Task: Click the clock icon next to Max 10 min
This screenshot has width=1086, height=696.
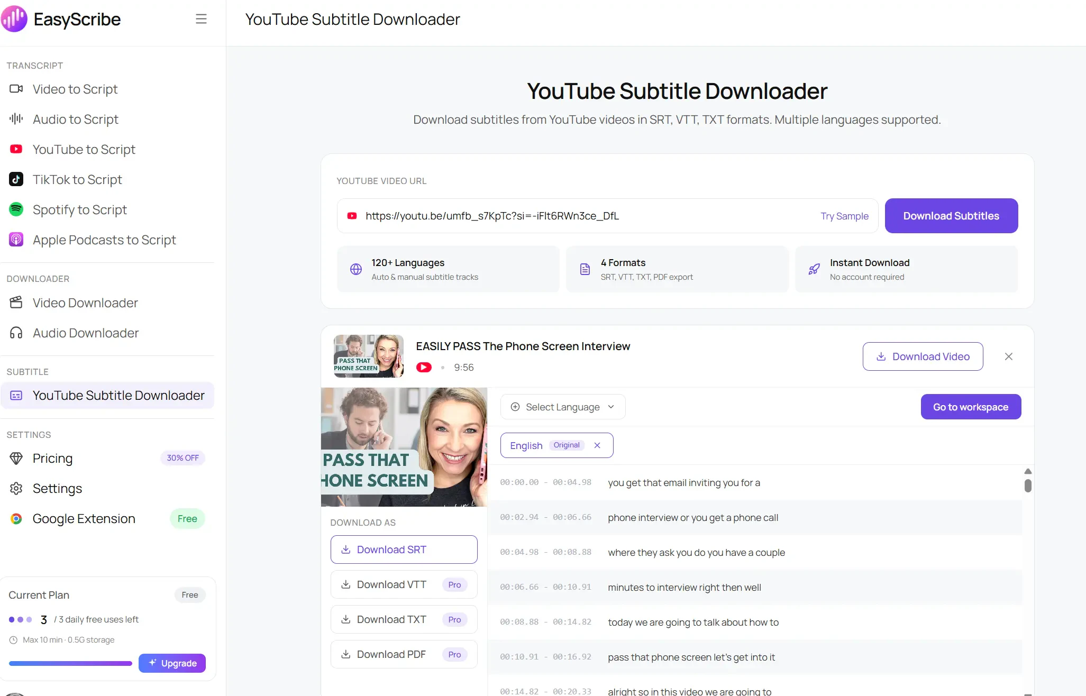Action: click(13, 640)
